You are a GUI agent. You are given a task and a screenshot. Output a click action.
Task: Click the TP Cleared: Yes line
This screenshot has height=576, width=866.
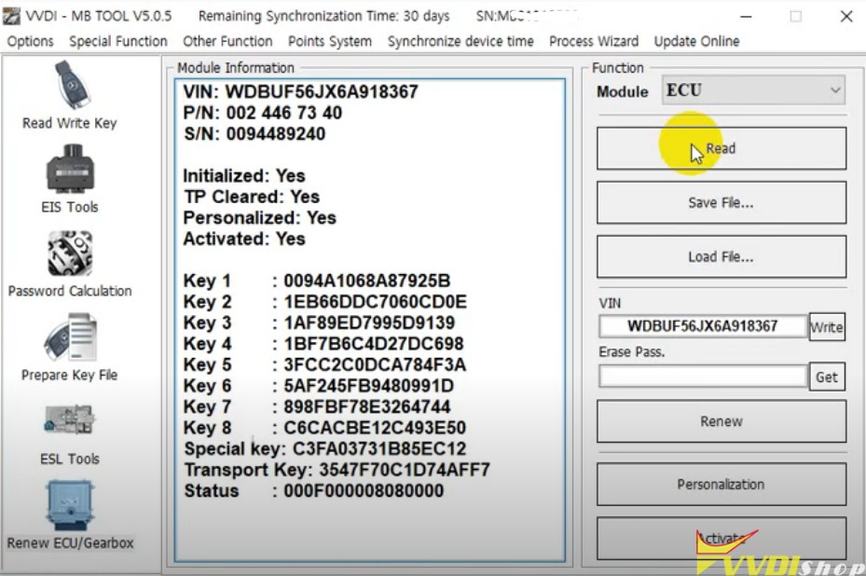[x=252, y=197]
